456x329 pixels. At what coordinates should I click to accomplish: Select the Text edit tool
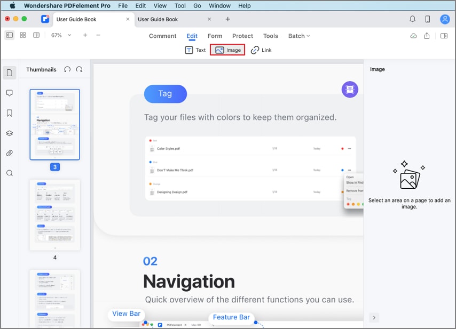tap(195, 50)
